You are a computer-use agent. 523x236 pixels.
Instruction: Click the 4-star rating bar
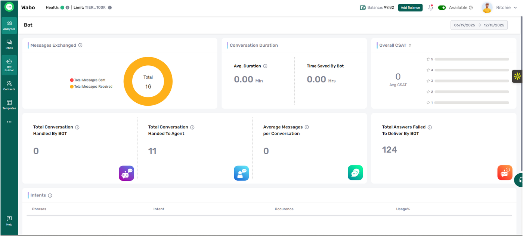(472, 70)
